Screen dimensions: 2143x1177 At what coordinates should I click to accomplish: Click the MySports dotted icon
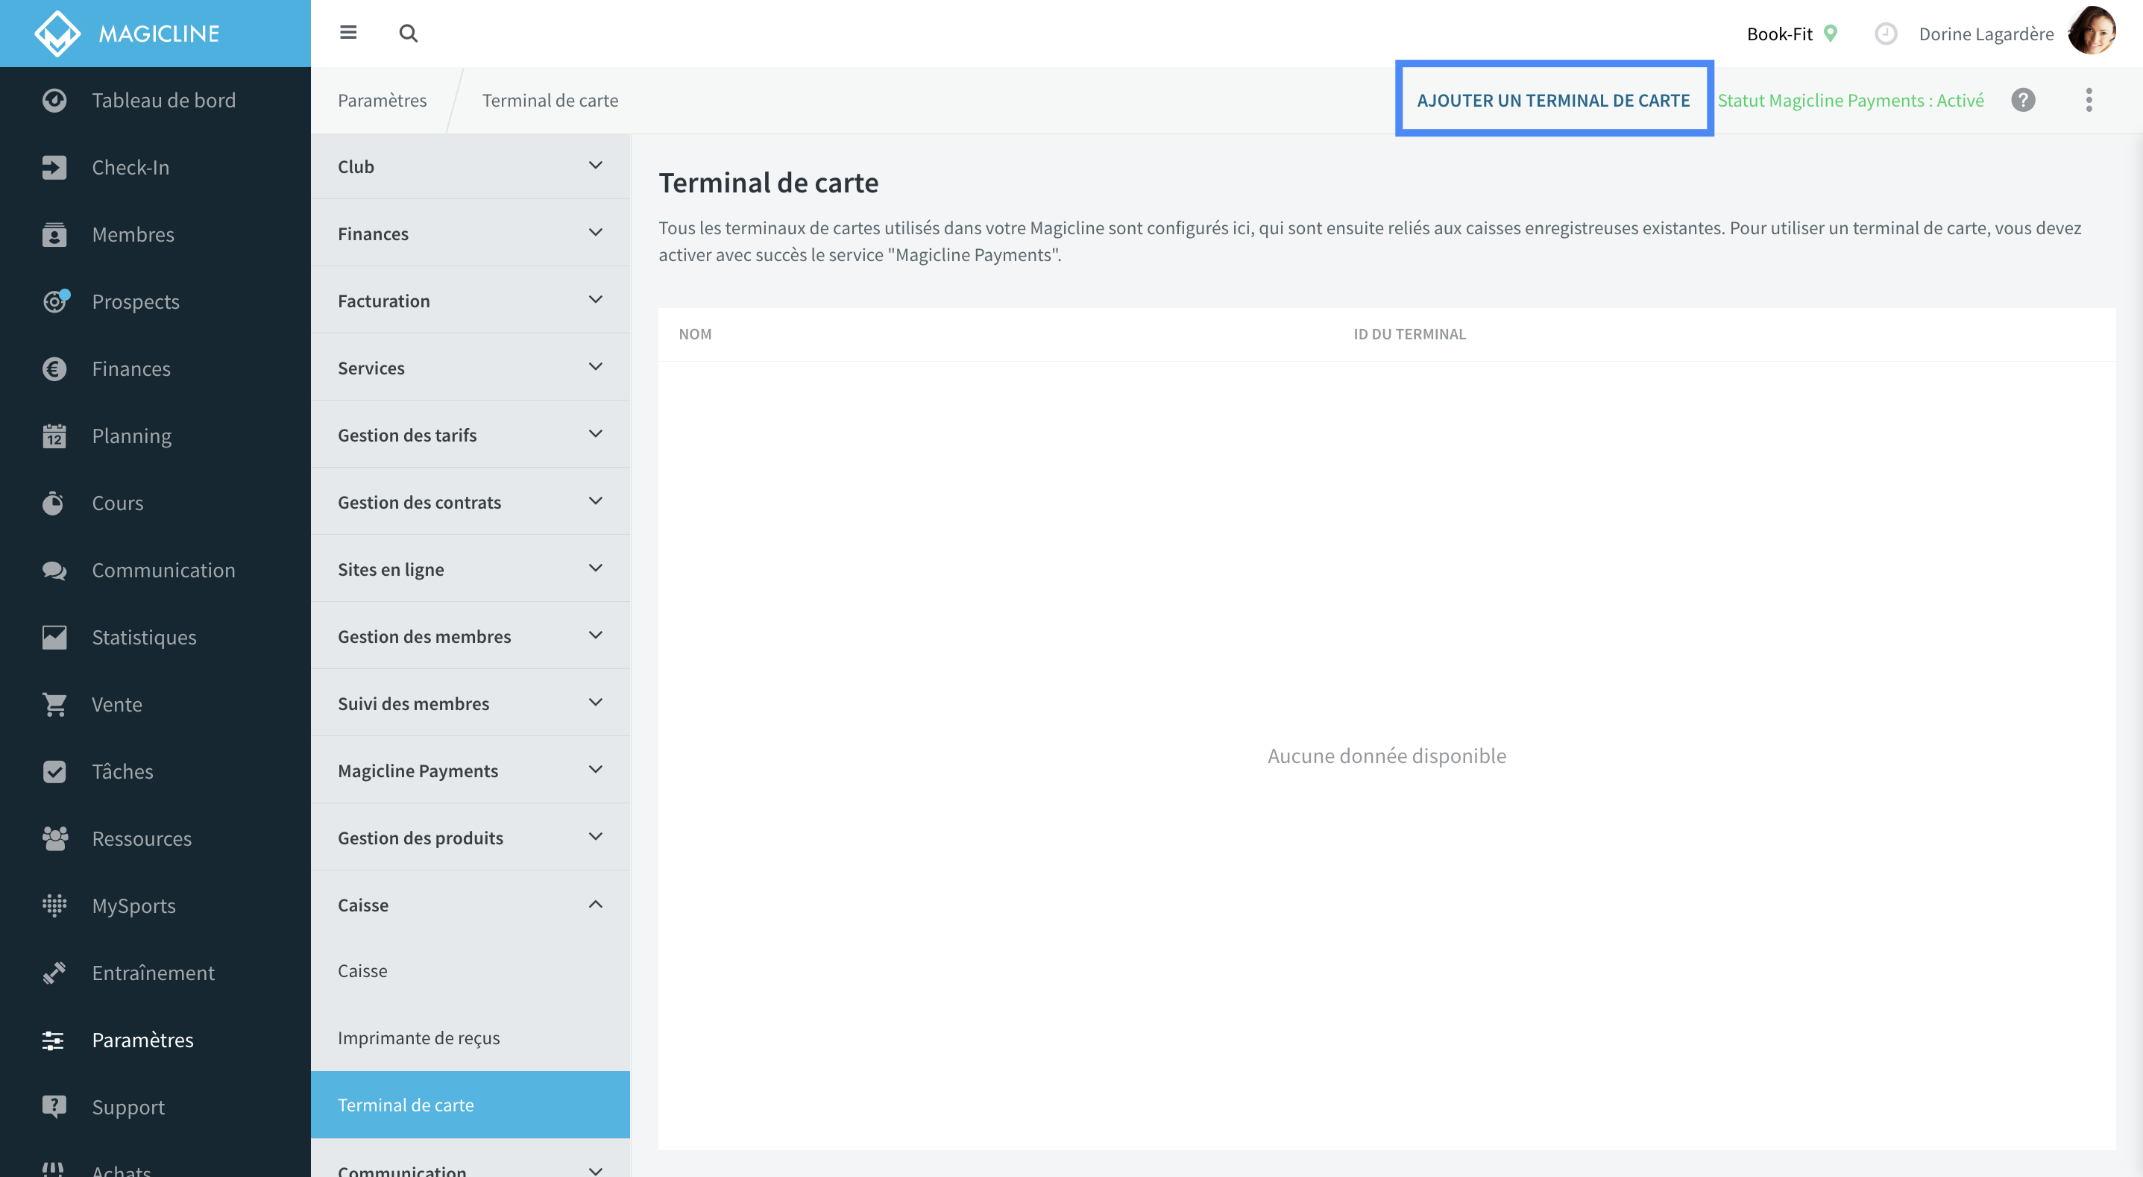point(54,905)
